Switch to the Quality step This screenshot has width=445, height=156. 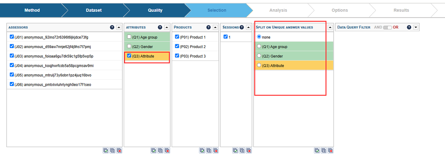coord(155,10)
